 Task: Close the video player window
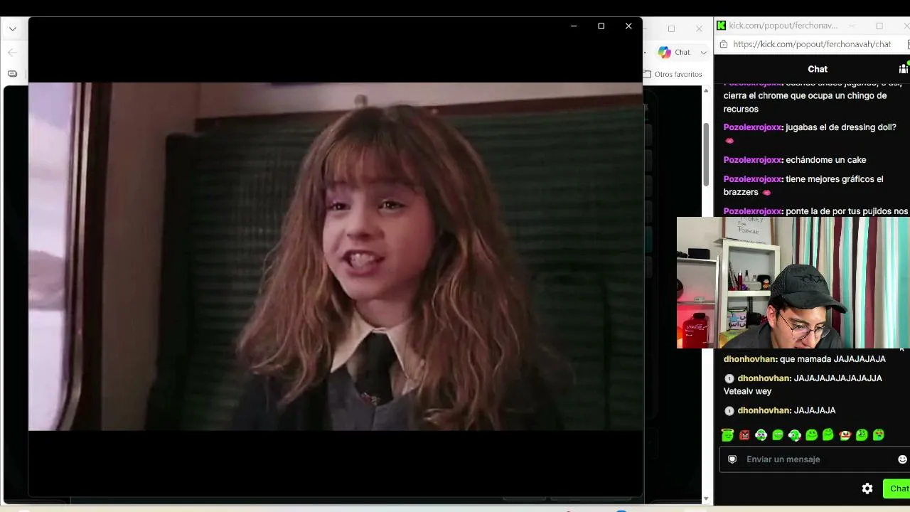pos(628,26)
